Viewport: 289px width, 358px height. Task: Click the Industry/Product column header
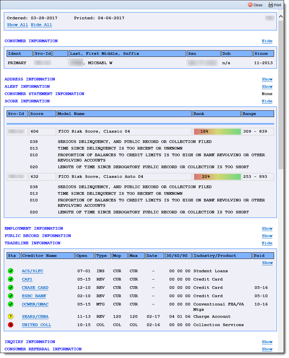point(222,256)
